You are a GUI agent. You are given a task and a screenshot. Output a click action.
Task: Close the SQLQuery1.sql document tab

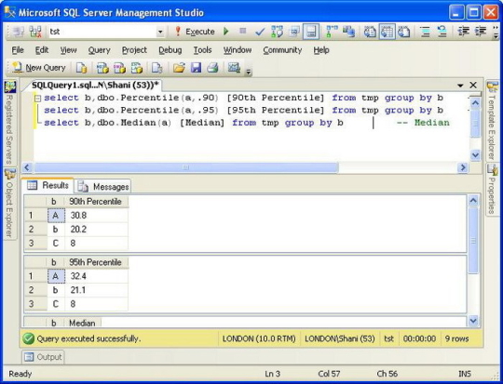pyautogui.click(x=473, y=85)
